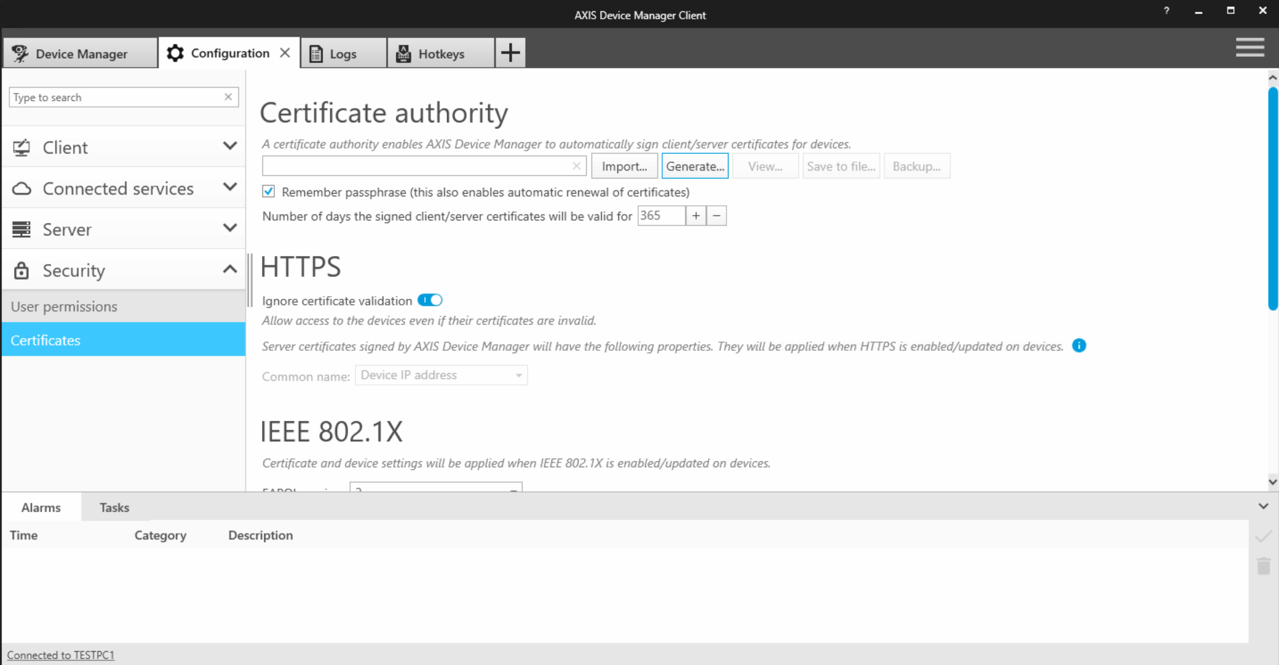Increase certificate validity days with plus stepper
This screenshot has width=1279, height=665.
coord(696,215)
